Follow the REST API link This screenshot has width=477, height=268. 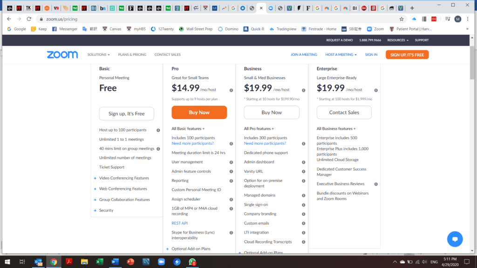[179, 223]
